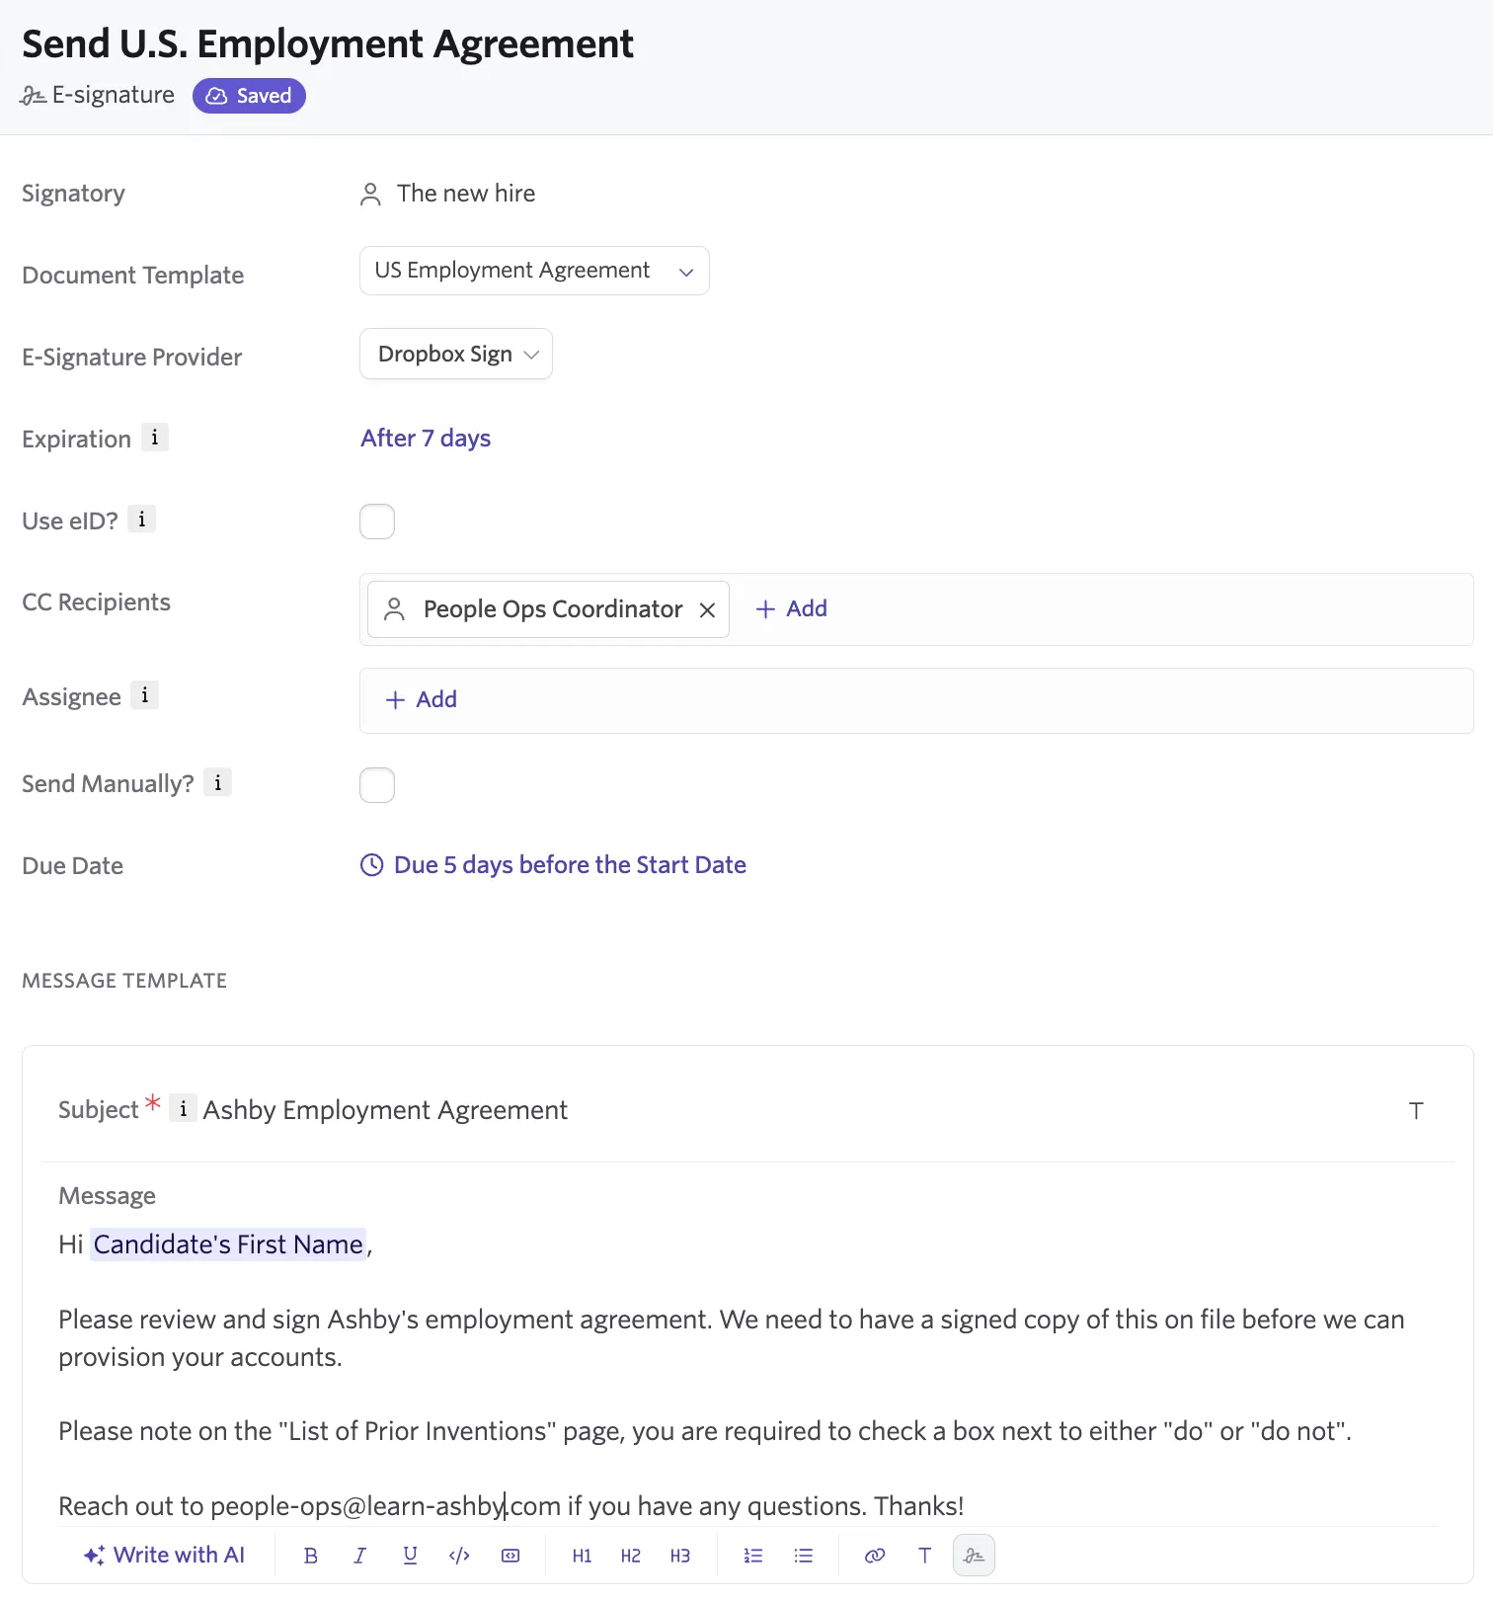Edit Due 5 days before Start Date

click(x=554, y=865)
